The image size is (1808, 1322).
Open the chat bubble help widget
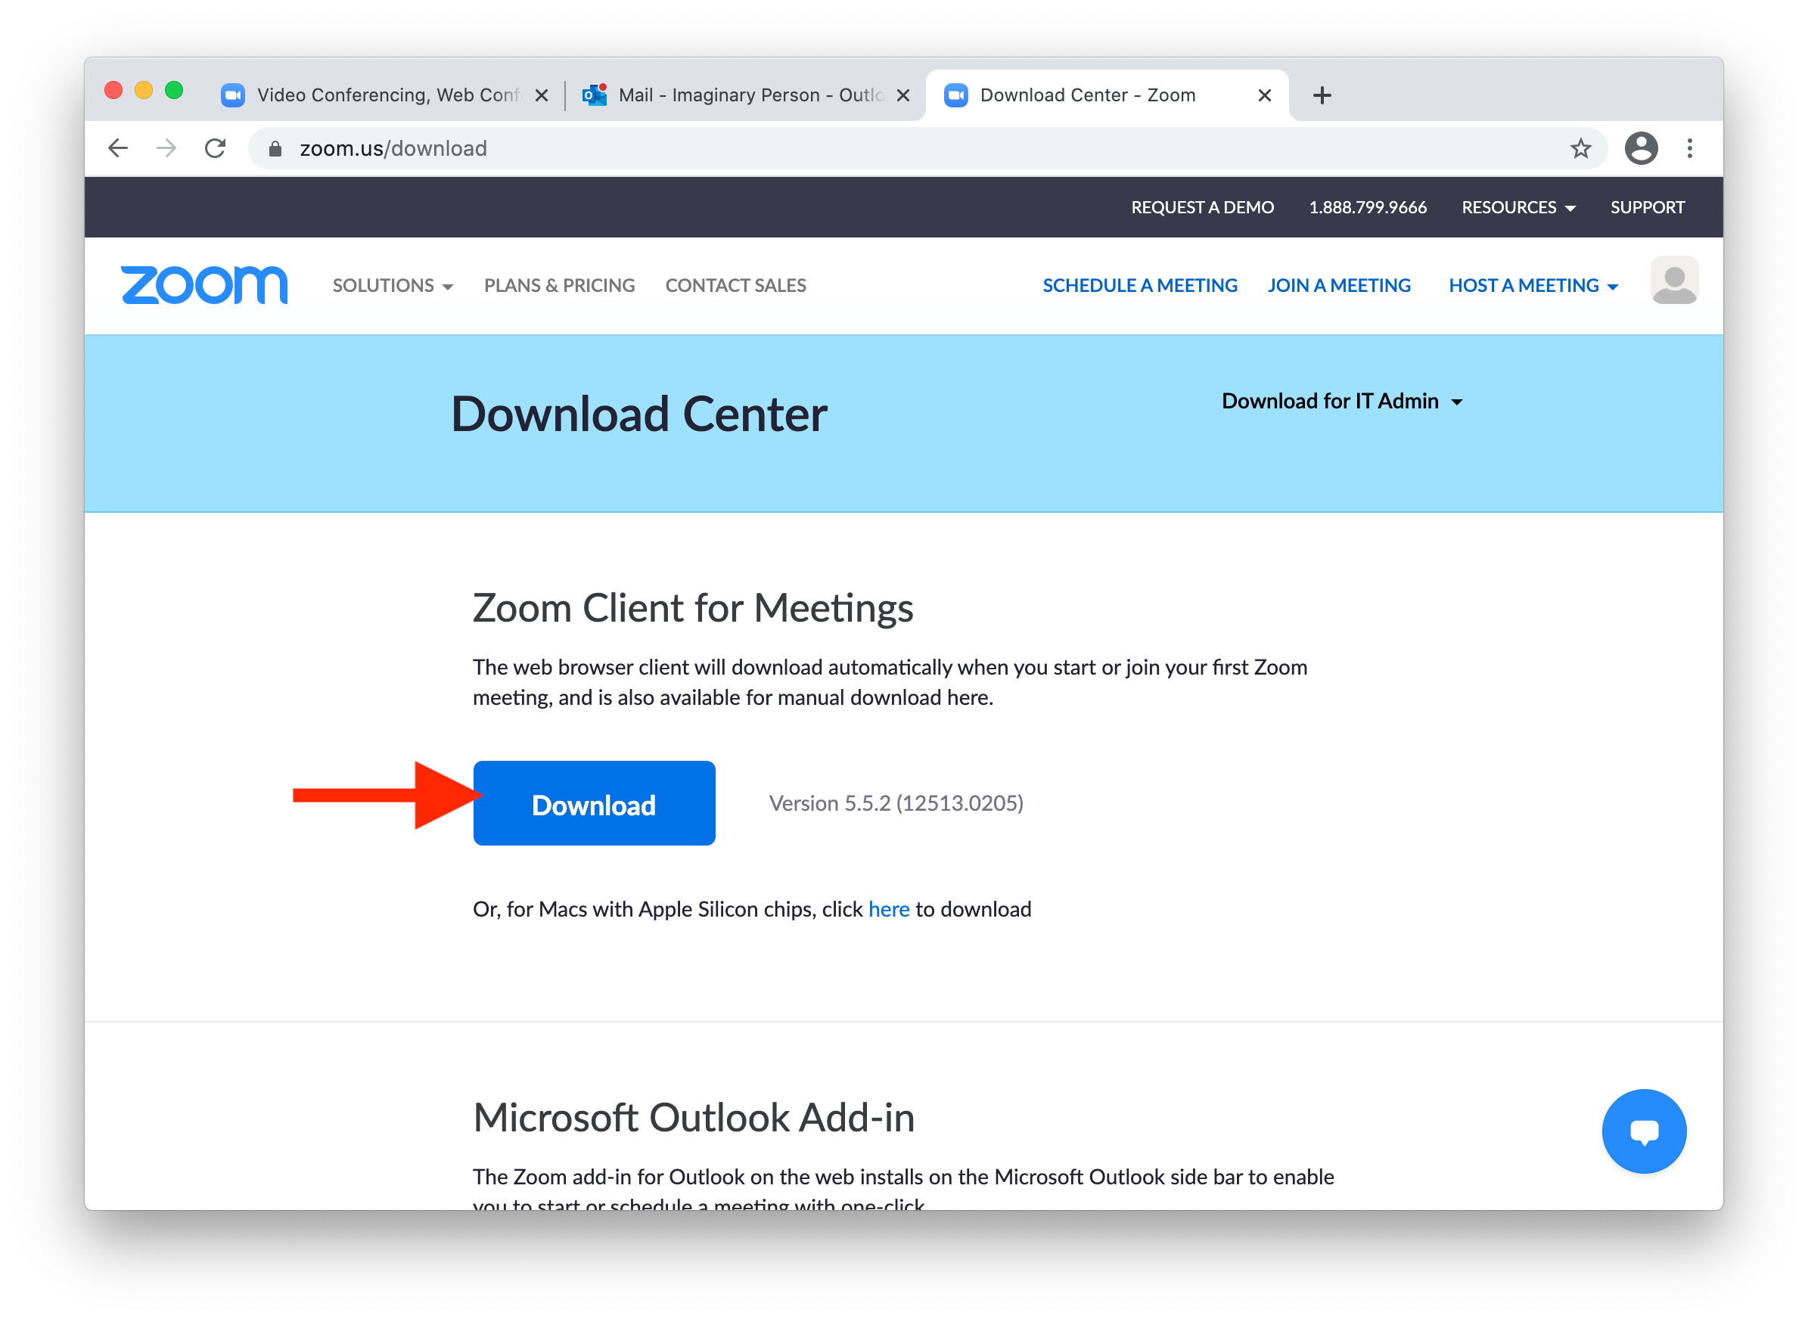click(x=1643, y=1131)
